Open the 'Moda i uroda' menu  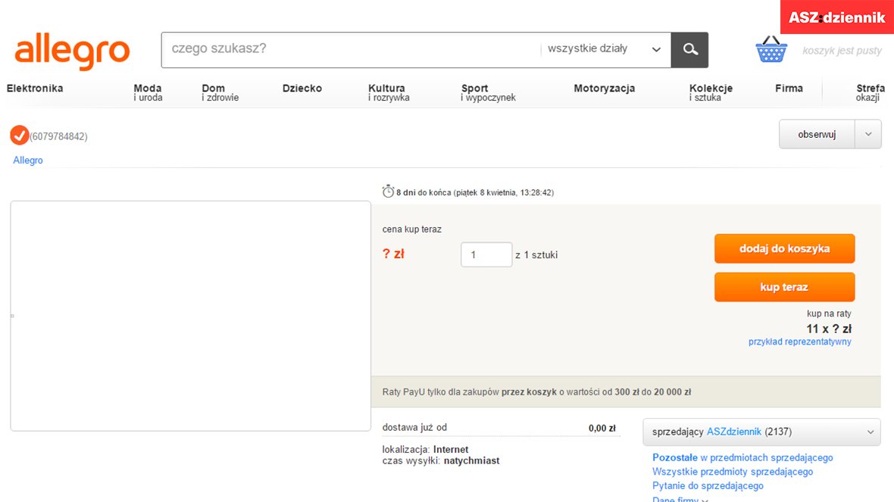(x=148, y=92)
